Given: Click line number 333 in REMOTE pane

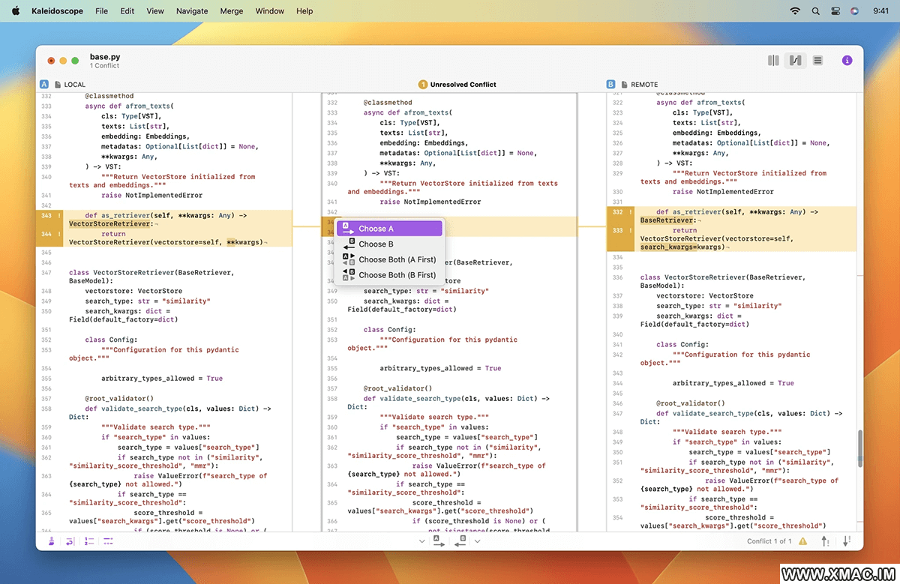Looking at the screenshot, I should (618, 230).
